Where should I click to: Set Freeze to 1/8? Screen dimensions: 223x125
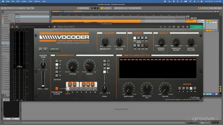139,45
